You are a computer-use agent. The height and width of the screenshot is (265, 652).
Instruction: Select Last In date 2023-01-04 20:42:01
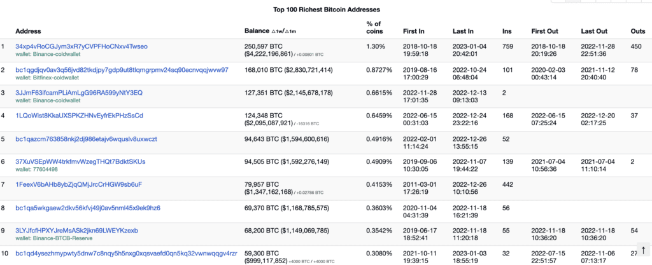469,50
